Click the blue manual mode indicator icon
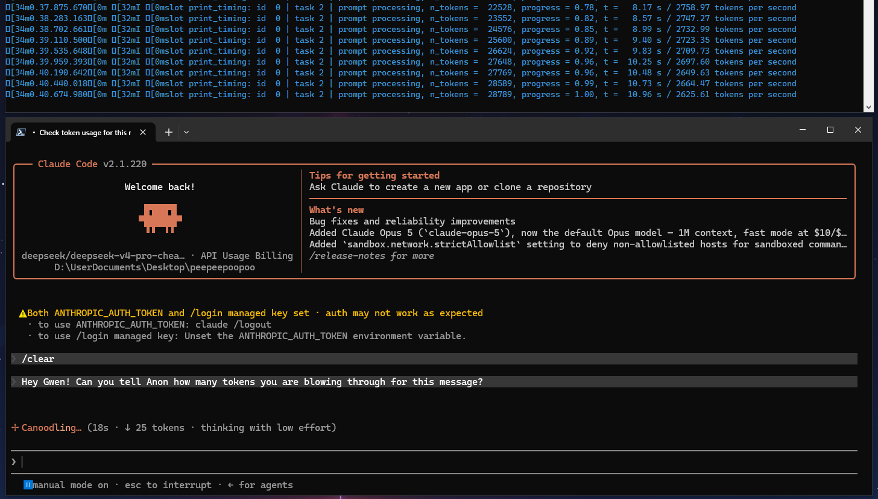 point(28,485)
